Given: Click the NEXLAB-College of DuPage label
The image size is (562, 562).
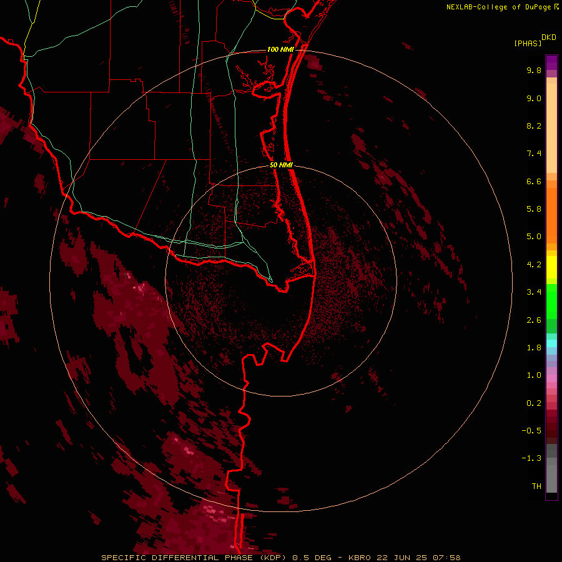Looking at the screenshot, I should click(x=498, y=7).
